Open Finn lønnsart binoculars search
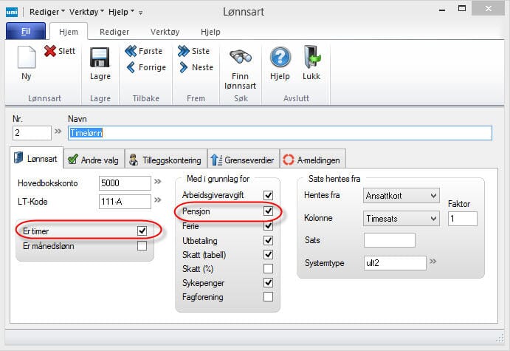Image resolution: width=510 pixels, height=351 pixels. click(241, 58)
